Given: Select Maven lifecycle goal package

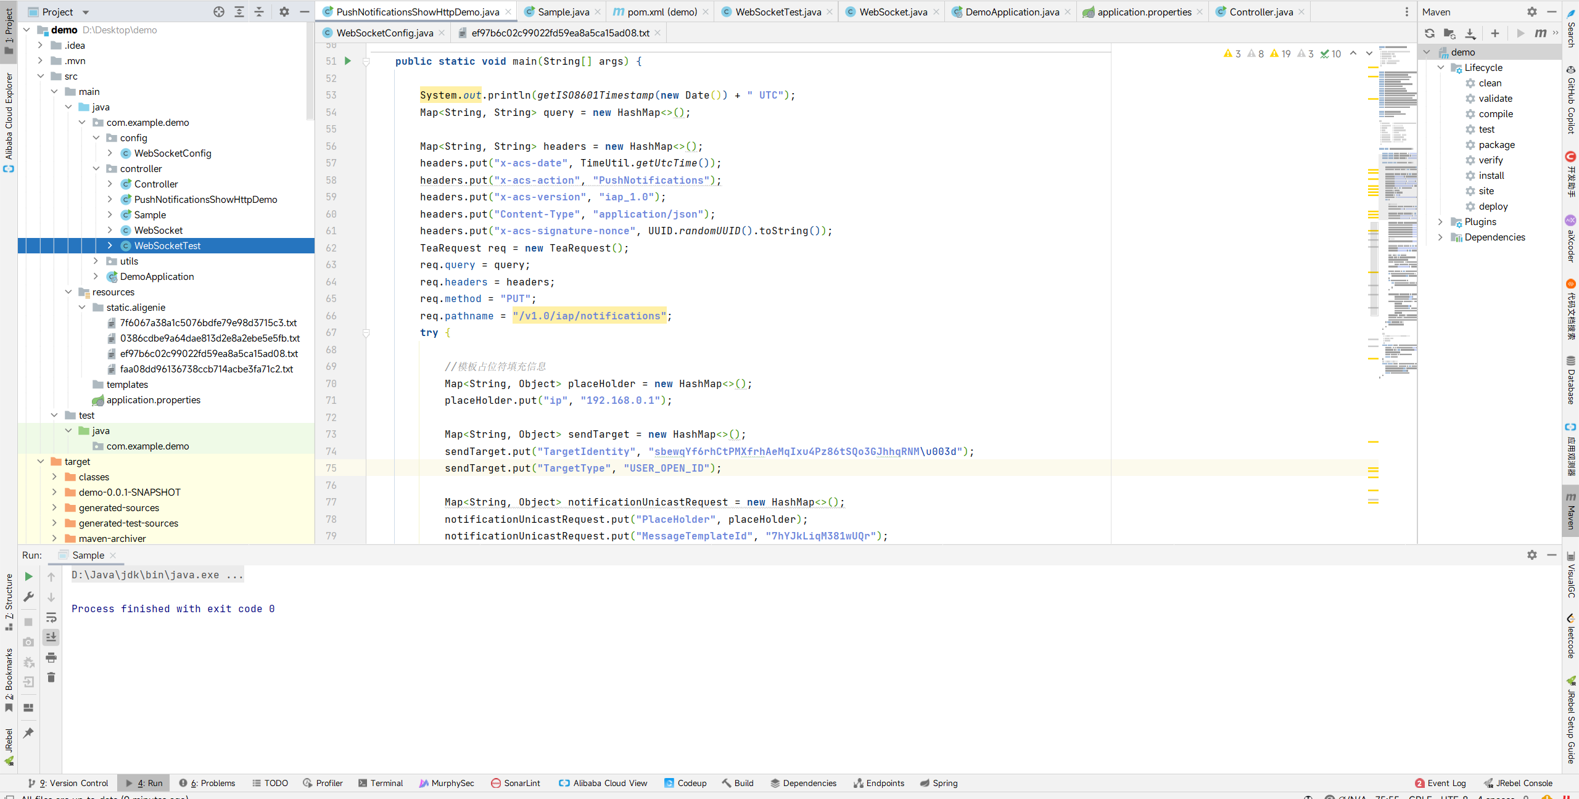Looking at the screenshot, I should [x=1496, y=145].
